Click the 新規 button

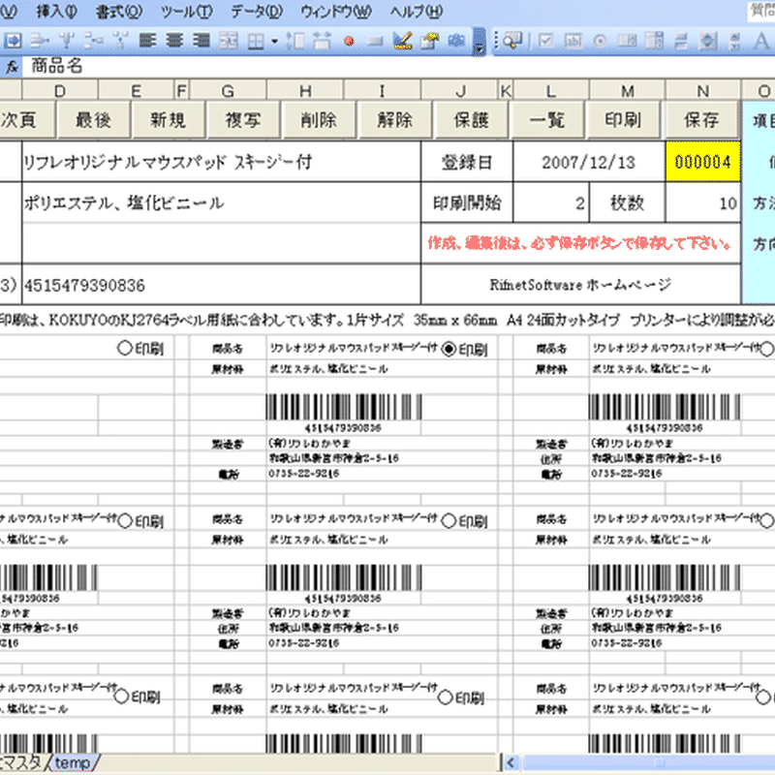(x=169, y=119)
